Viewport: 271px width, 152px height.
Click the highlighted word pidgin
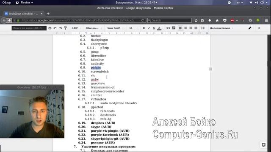[x=96, y=68]
